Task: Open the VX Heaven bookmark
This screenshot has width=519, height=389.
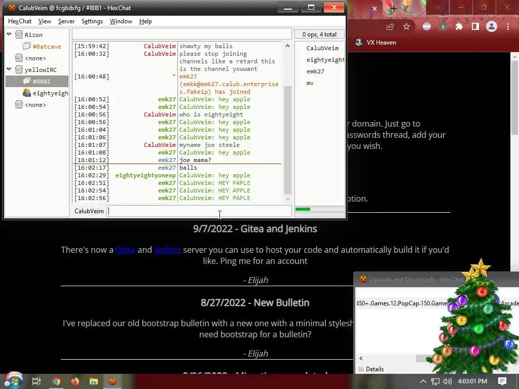Action: (376, 43)
